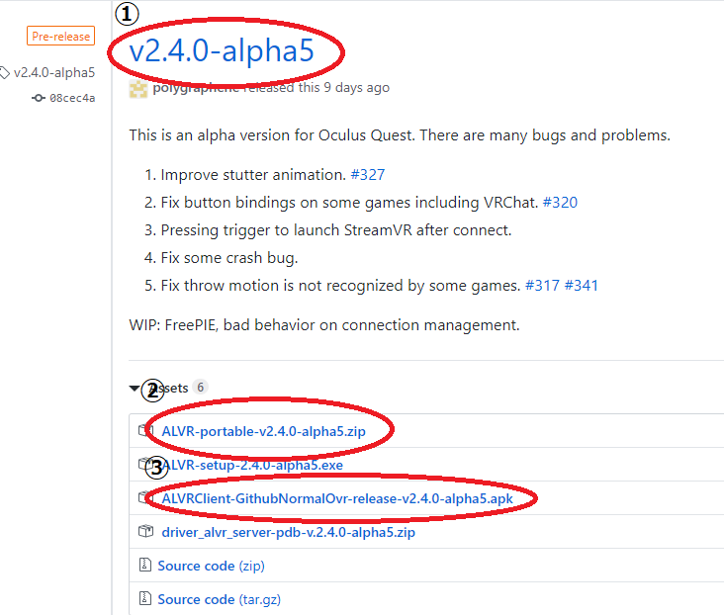Download ALVR-setup-2.4.0-alpha5.exe
Image resolution: width=724 pixels, height=615 pixels.
[x=252, y=465]
